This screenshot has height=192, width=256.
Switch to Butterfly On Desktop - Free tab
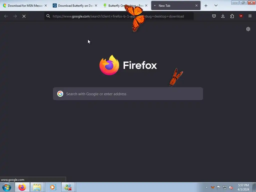click(126, 5)
